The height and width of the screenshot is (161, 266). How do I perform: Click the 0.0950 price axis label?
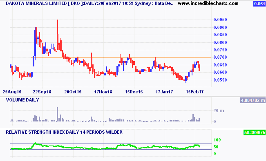tap(220, 20)
